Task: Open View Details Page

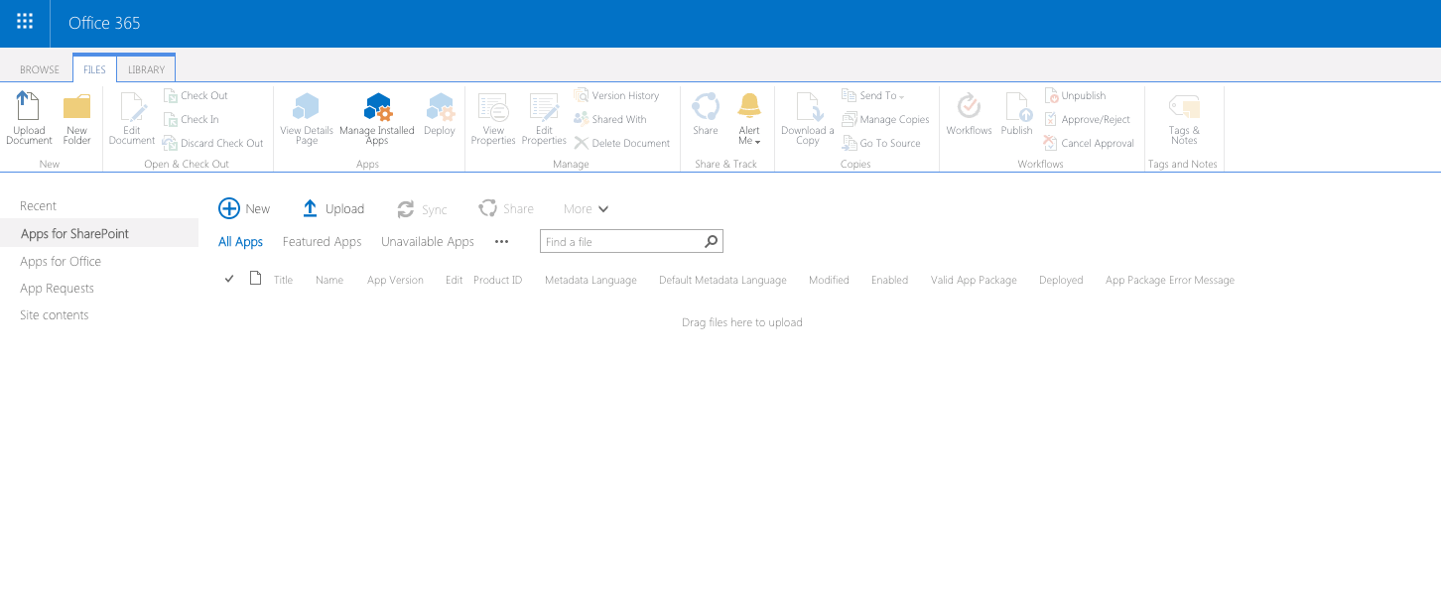Action: click(306, 115)
